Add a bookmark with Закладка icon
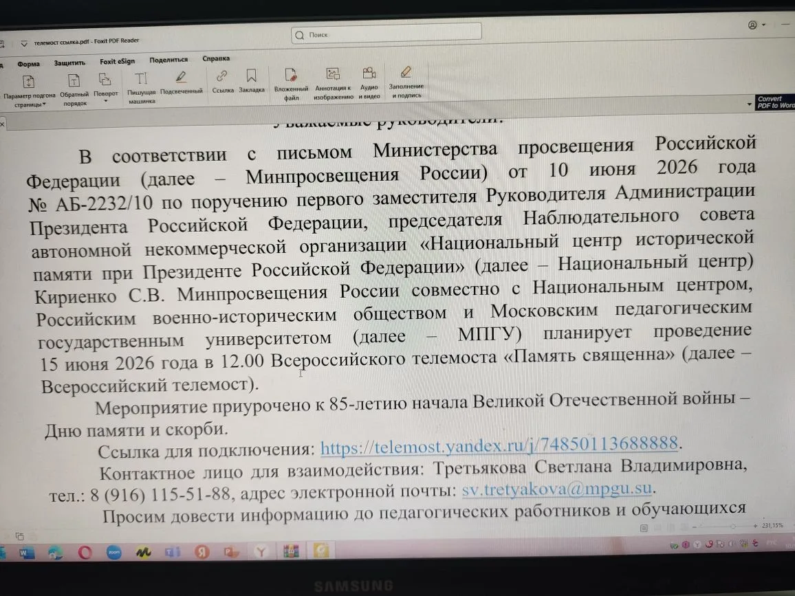Screen dimensions: 795x596 (x=252, y=81)
